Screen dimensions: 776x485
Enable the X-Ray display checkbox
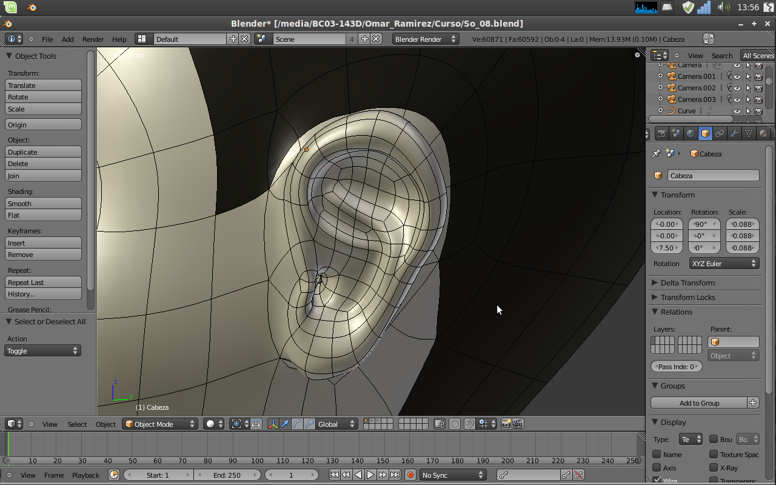(x=714, y=467)
